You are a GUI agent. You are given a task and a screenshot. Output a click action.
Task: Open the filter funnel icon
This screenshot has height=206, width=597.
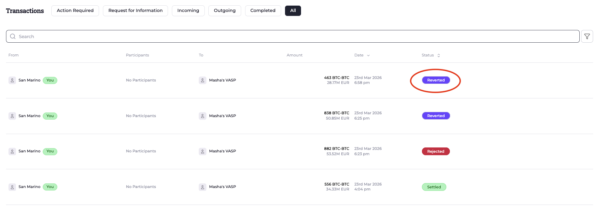pos(587,36)
